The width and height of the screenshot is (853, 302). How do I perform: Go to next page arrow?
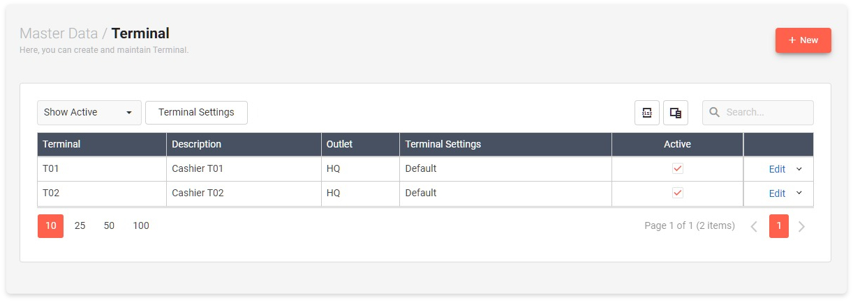point(801,226)
